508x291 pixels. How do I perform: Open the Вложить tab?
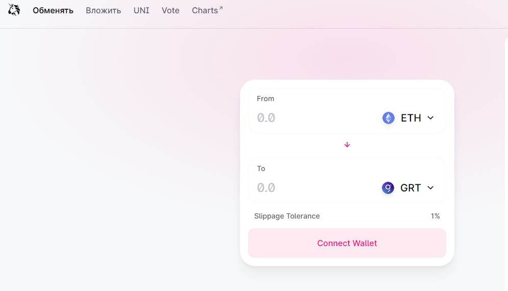[103, 10]
